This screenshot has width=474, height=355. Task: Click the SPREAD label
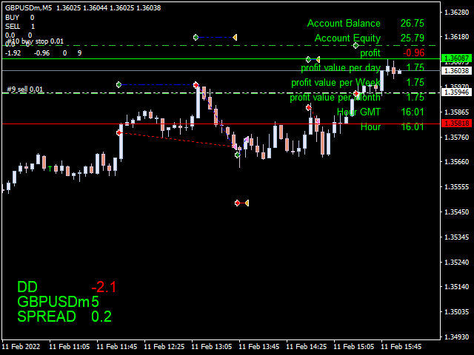click(x=46, y=317)
